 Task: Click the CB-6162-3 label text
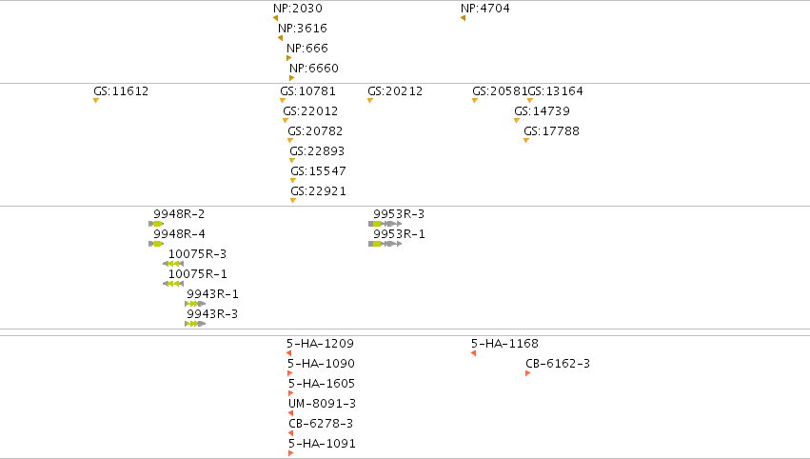(x=558, y=364)
